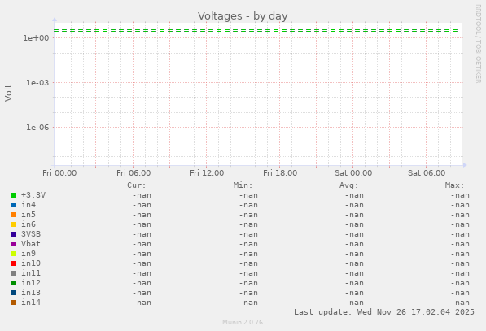Click the in5 orange legend swatch
Screen dimensions: 486x331
tap(14, 215)
